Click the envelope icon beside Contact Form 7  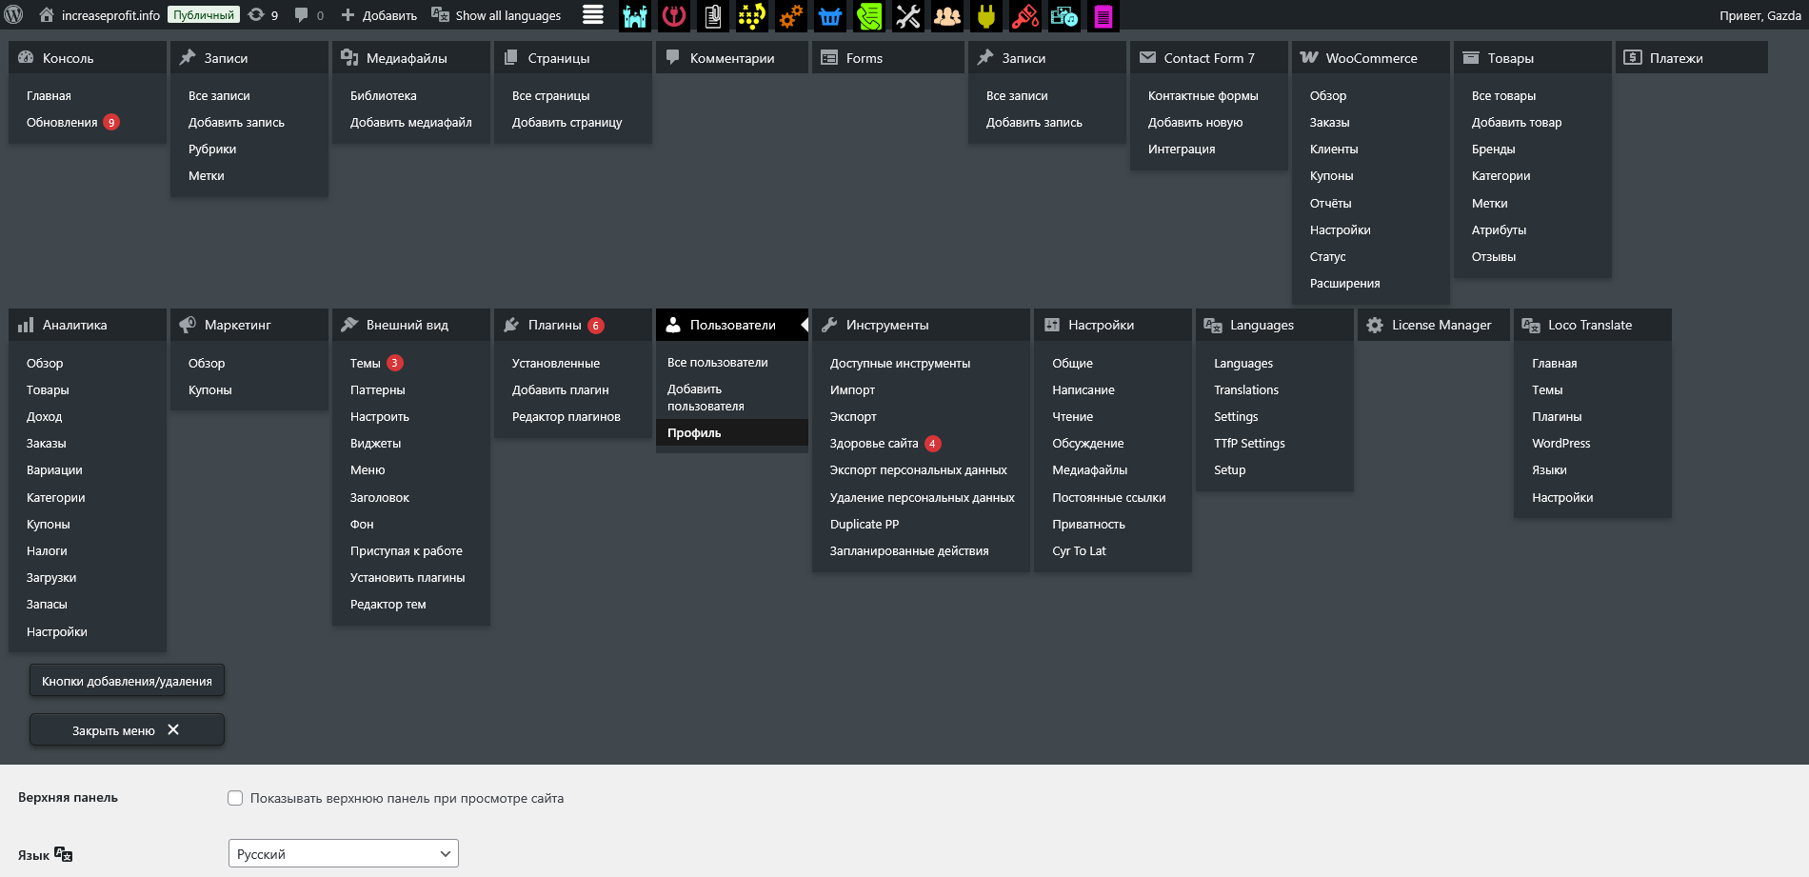[1147, 57]
